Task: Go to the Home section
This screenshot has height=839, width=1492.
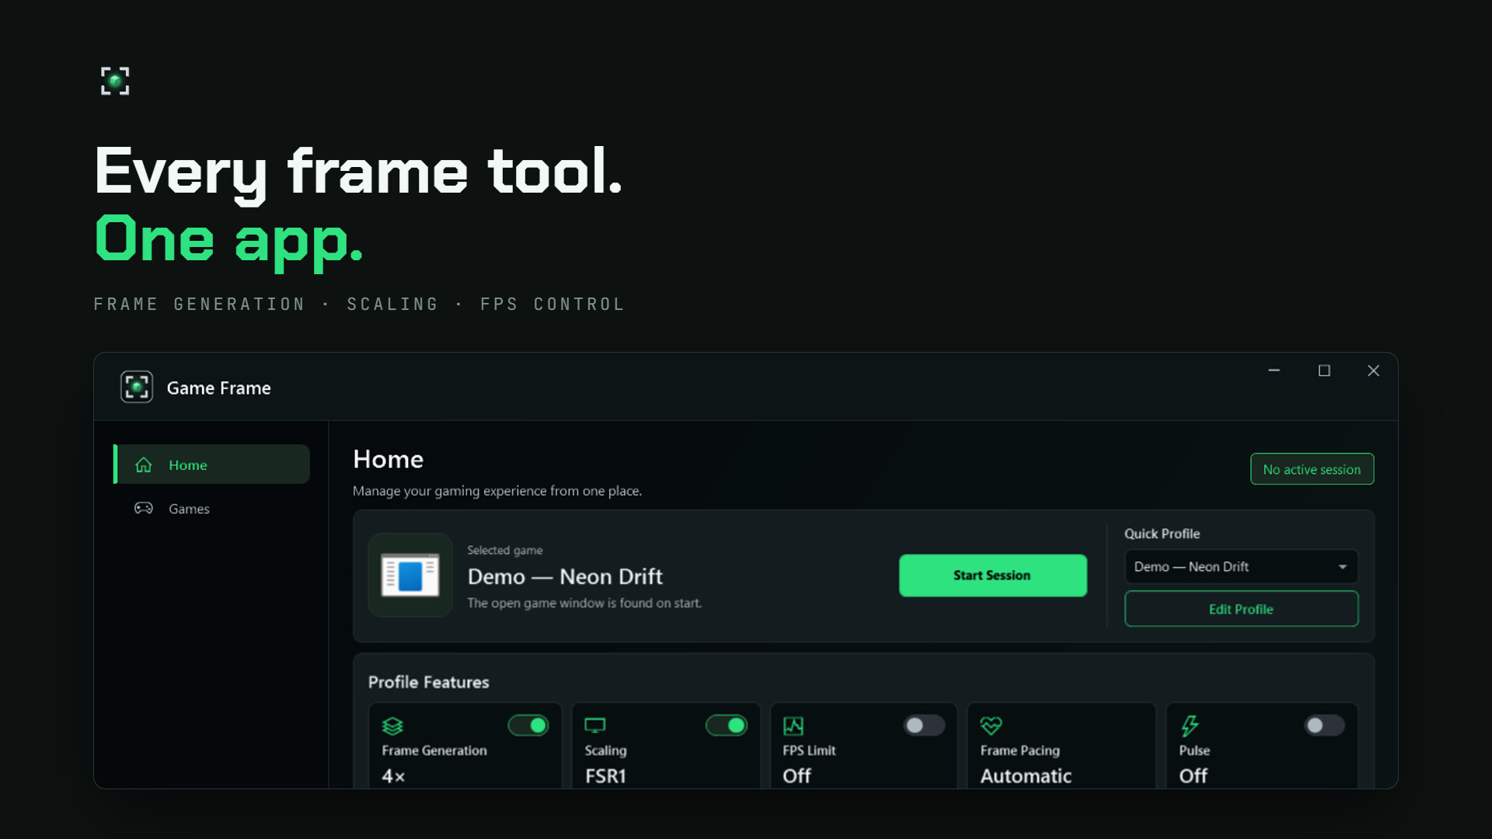Action: pos(211,465)
